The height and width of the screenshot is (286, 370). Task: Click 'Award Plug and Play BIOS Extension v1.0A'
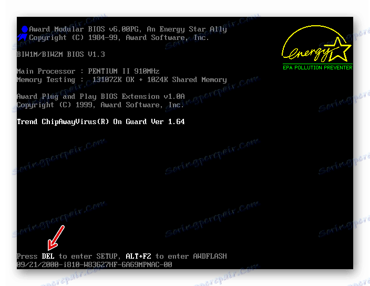[101, 97]
